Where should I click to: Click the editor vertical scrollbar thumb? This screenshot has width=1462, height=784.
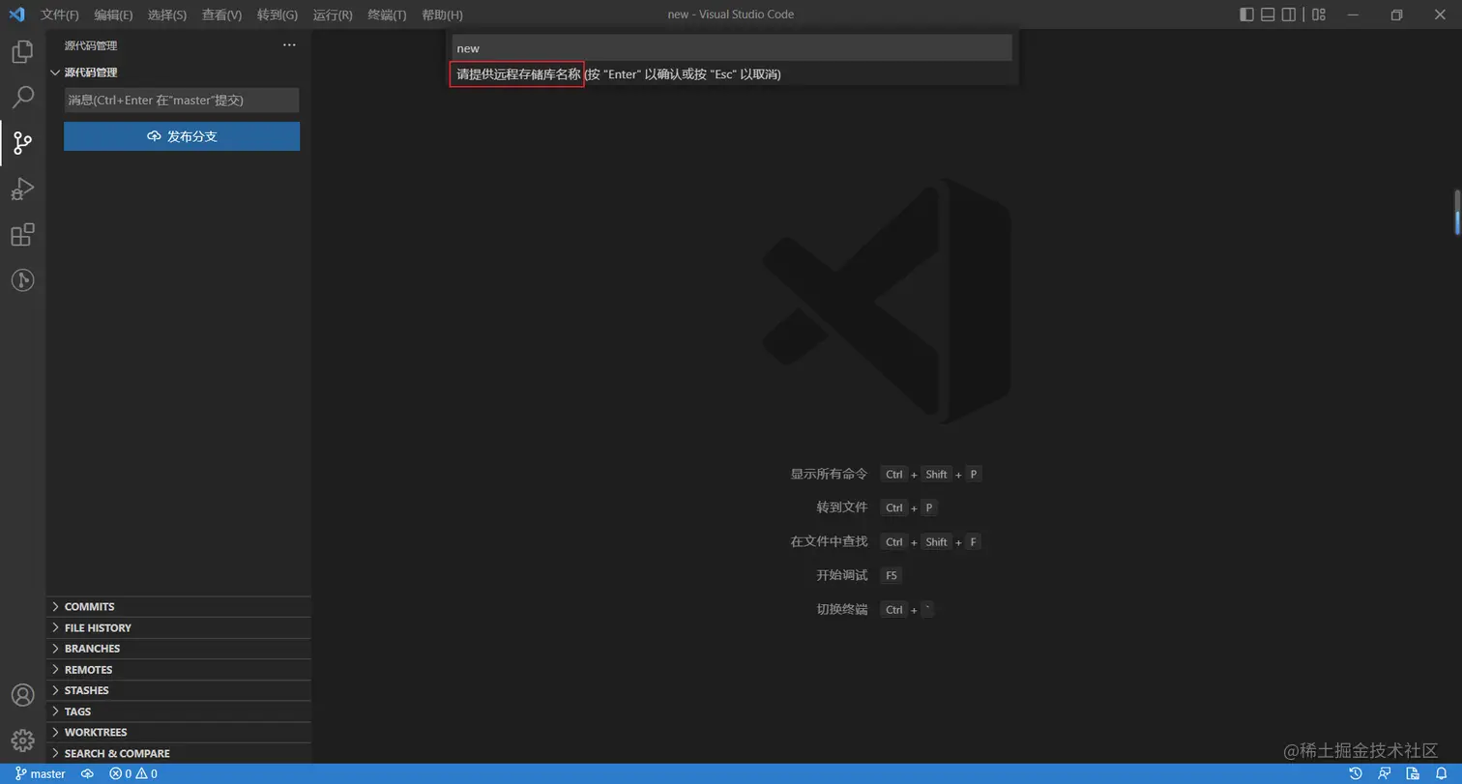(1457, 212)
